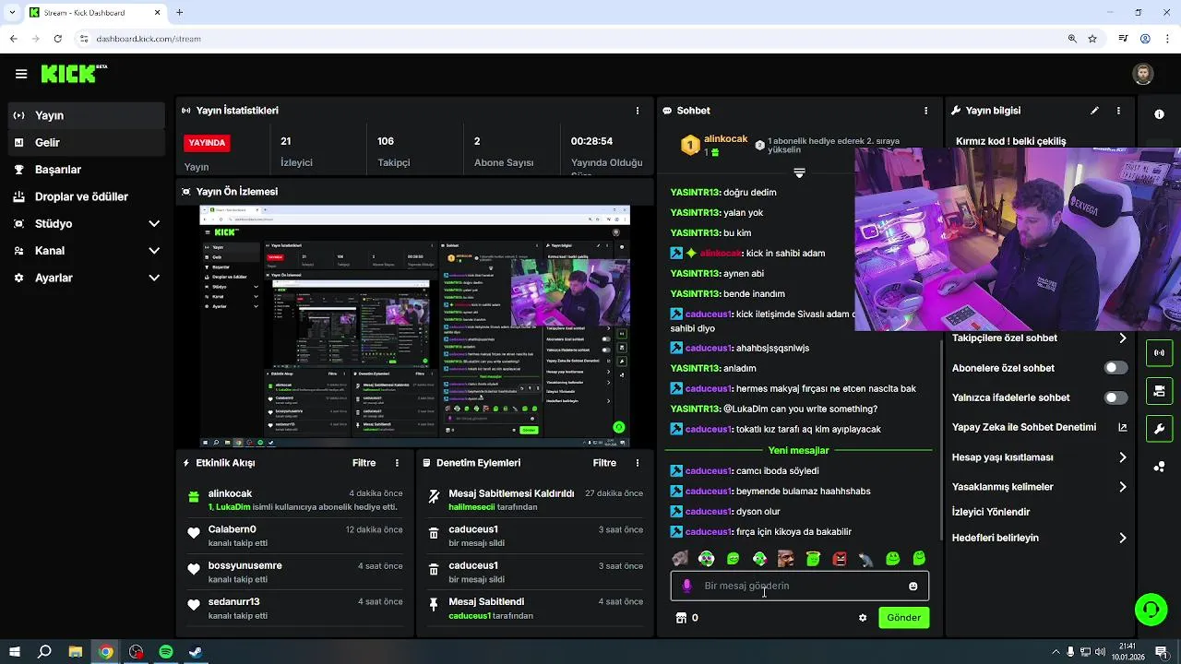Open chat settings gear icon
This screenshot has height=664, width=1181.
pyautogui.click(x=863, y=618)
